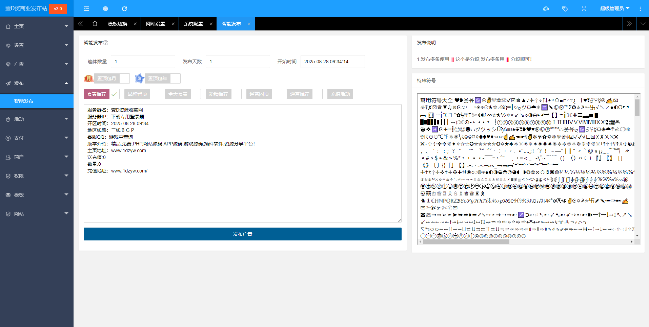Click the home icon on the tab bar
649x327 pixels.
coord(95,24)
